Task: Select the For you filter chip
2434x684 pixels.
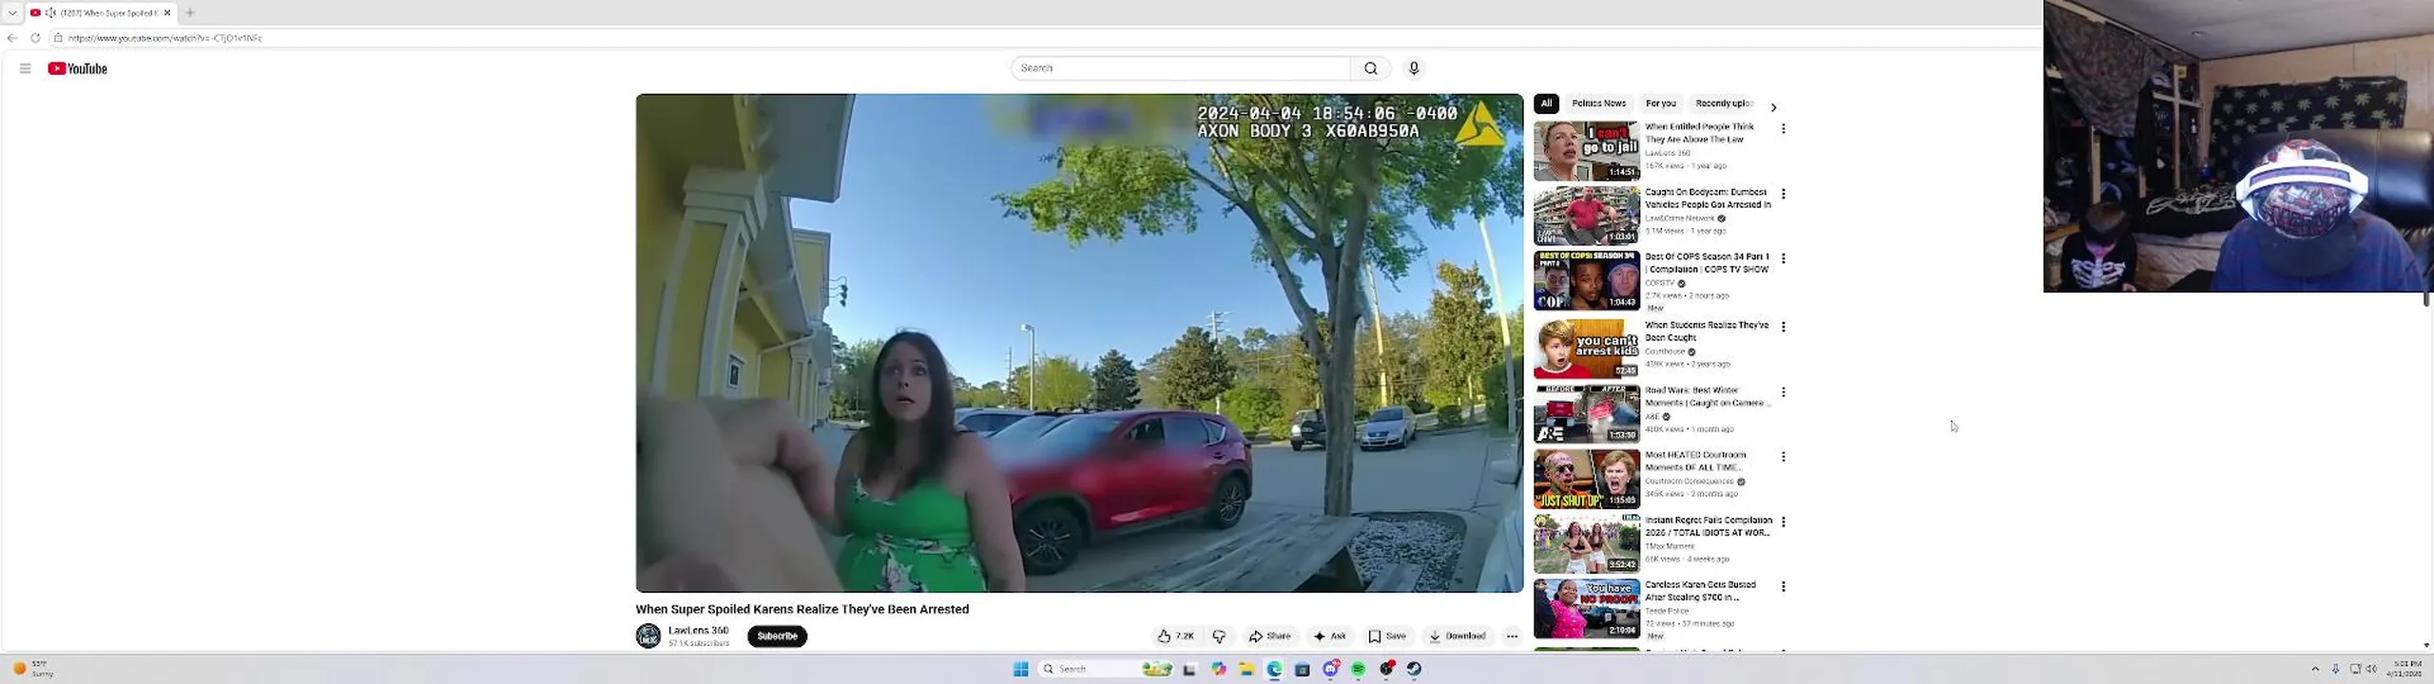Action: click(x=1660, y=104)
